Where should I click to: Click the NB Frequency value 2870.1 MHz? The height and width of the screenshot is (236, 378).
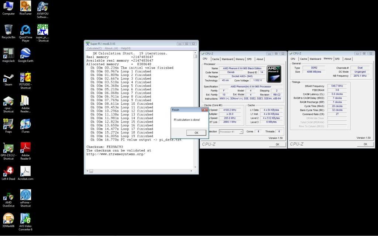[360, 76]
